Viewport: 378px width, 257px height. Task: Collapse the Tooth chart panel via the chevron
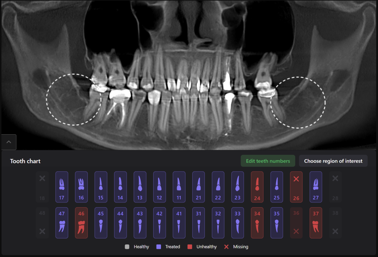(x=8, y=142)
